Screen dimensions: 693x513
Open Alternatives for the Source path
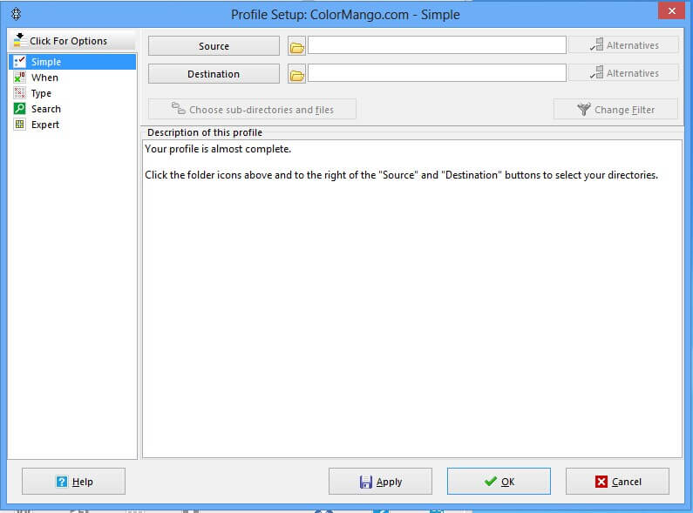[x=623, y=45]
